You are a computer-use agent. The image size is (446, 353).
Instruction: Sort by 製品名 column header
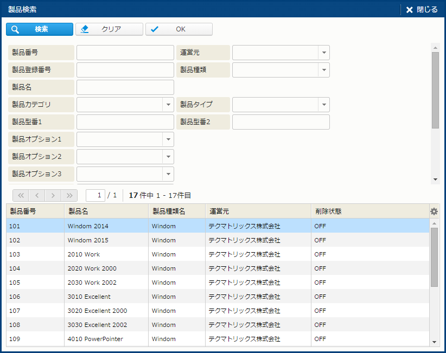pos(106,211)
